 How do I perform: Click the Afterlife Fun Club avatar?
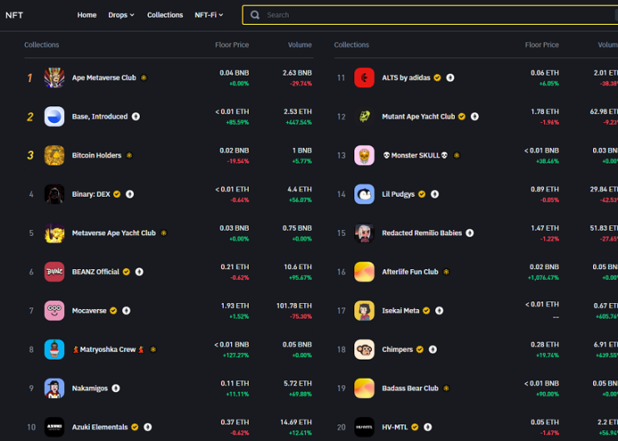(364, 272)
